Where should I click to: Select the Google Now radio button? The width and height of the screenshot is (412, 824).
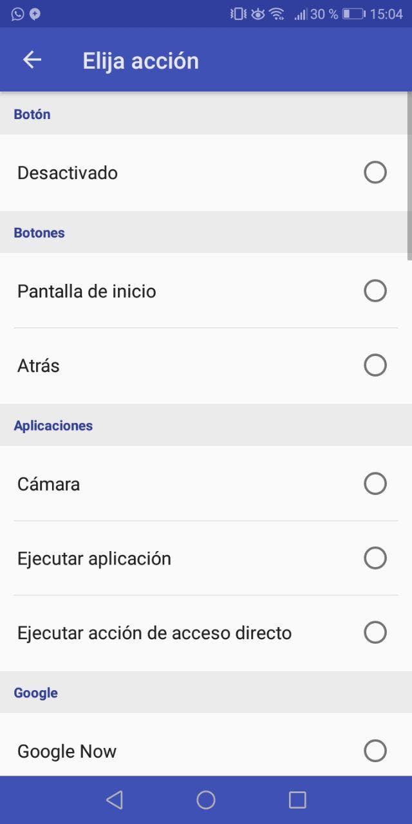tap(375, 751)
